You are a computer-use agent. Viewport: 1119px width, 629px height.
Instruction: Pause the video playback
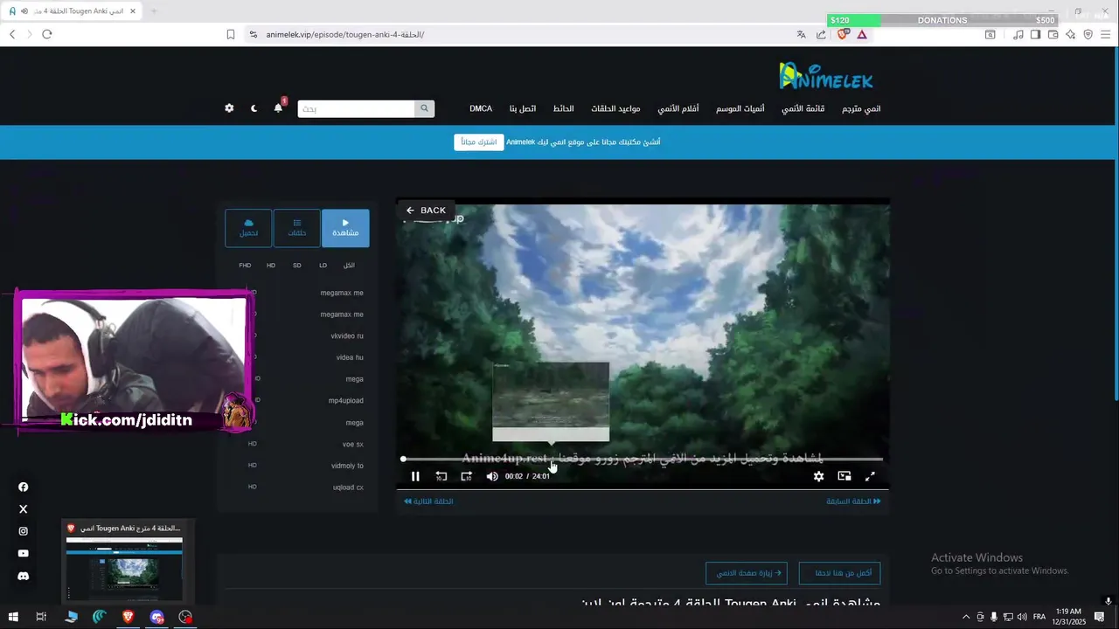pyautogui.click(x=415, y=476)
